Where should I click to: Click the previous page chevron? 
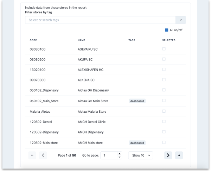(x=43, y=155)
